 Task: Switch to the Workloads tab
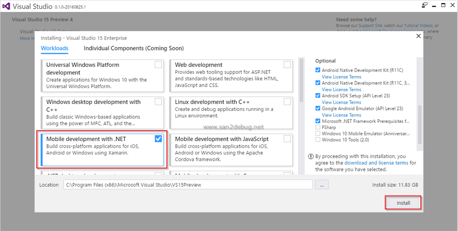(55, 48)
